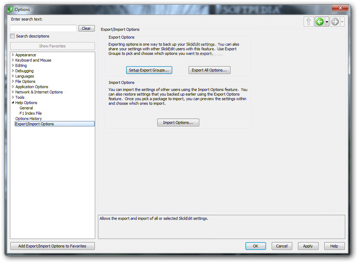Click the Cancel button
Viewport: 358px width, 263px height.
click(282, 246)
